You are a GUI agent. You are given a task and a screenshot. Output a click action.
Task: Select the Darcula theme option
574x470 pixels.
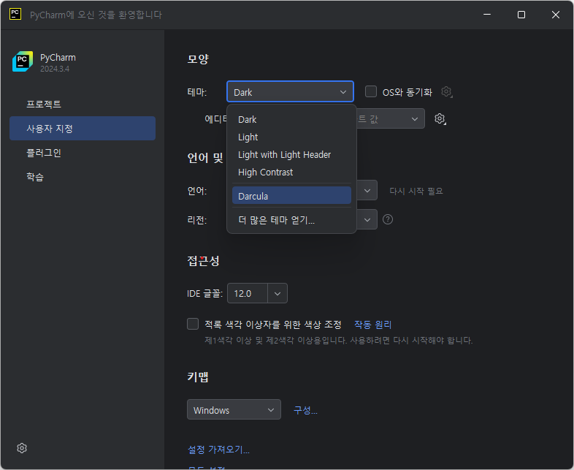click(x=291, y=195)
